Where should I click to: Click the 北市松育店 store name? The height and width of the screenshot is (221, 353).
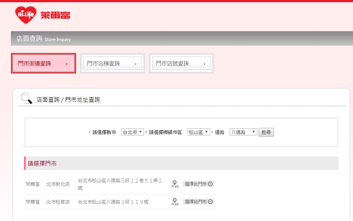click(x=58, y=202)
